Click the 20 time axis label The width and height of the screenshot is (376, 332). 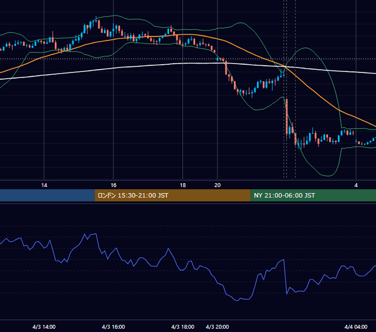click(x=217, y=185)
